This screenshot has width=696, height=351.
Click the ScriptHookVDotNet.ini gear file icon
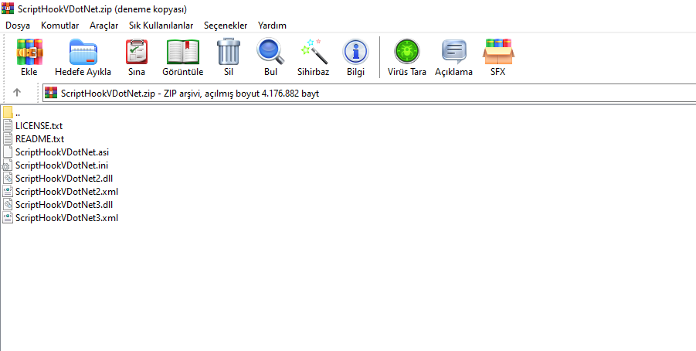coord(8,165)
